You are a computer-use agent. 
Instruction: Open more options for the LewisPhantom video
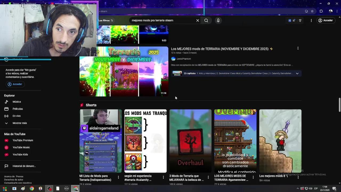click(x=298, y=48)
